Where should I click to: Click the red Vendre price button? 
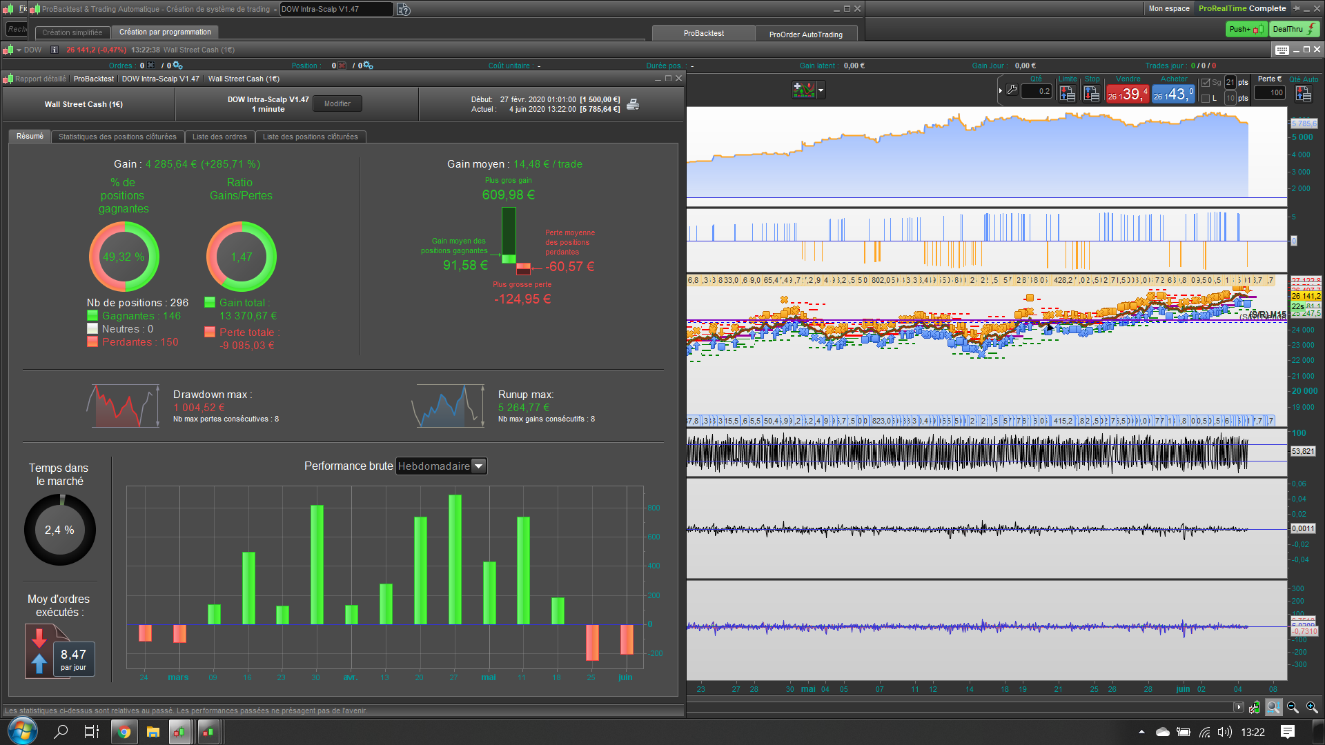[1127, 94]
